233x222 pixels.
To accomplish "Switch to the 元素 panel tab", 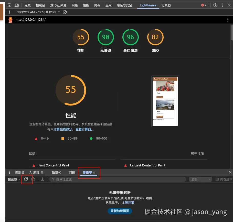I will point(27,5).
